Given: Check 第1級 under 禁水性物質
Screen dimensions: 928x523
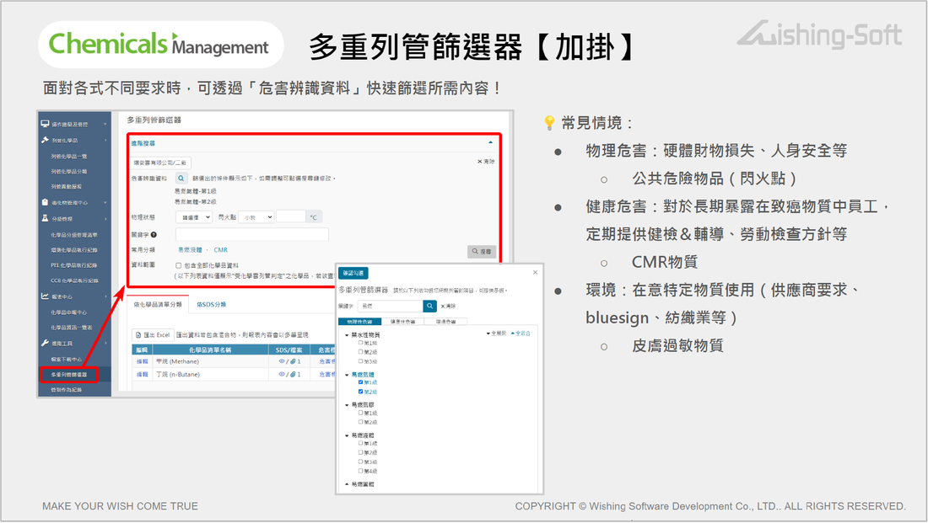Looking at the screenshot, I should pos(360,343).
